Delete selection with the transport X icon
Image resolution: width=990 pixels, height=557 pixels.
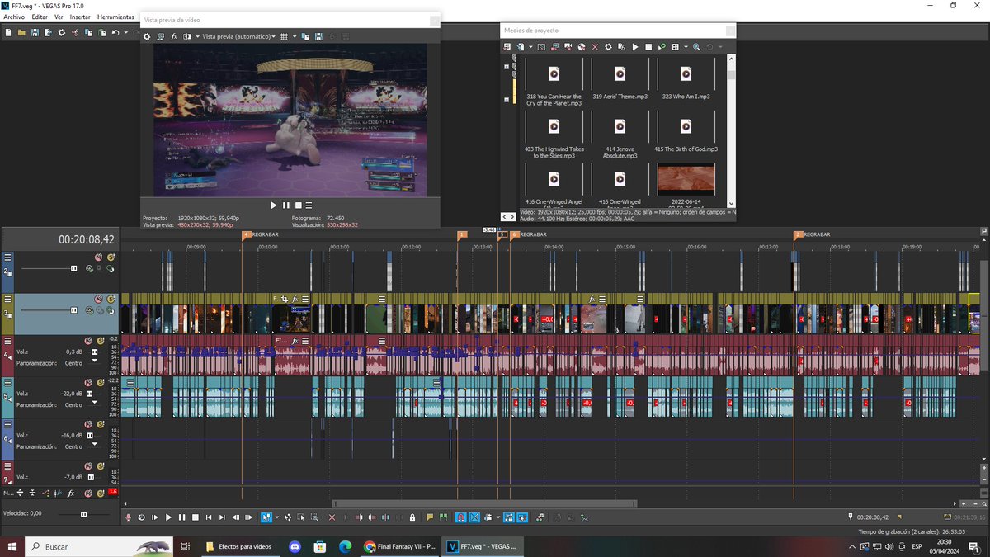click(x=332, y=517)
